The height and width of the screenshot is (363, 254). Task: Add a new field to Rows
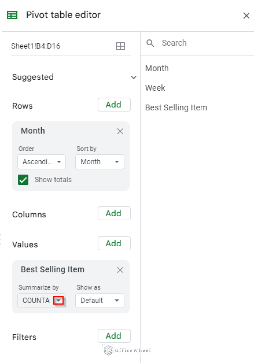pos(114,104)
